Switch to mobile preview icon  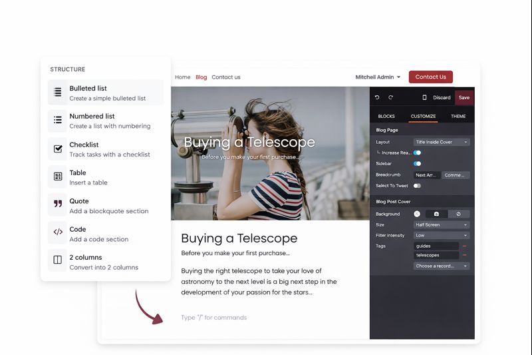pos(424,97)
